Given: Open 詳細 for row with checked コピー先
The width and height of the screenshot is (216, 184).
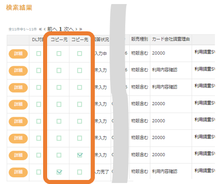Looking at the screenshot, I should pyautogui.click(x=18, y=155).
